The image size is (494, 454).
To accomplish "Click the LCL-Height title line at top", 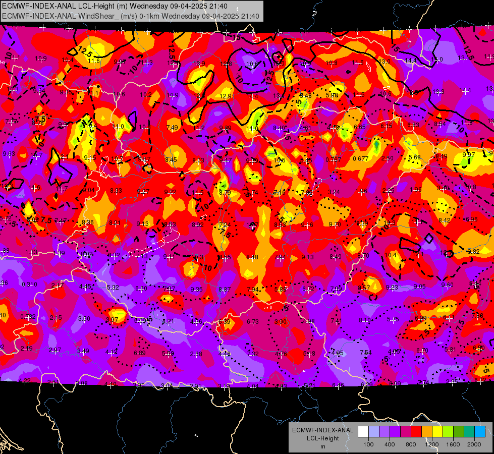I will tap(115, 6).
